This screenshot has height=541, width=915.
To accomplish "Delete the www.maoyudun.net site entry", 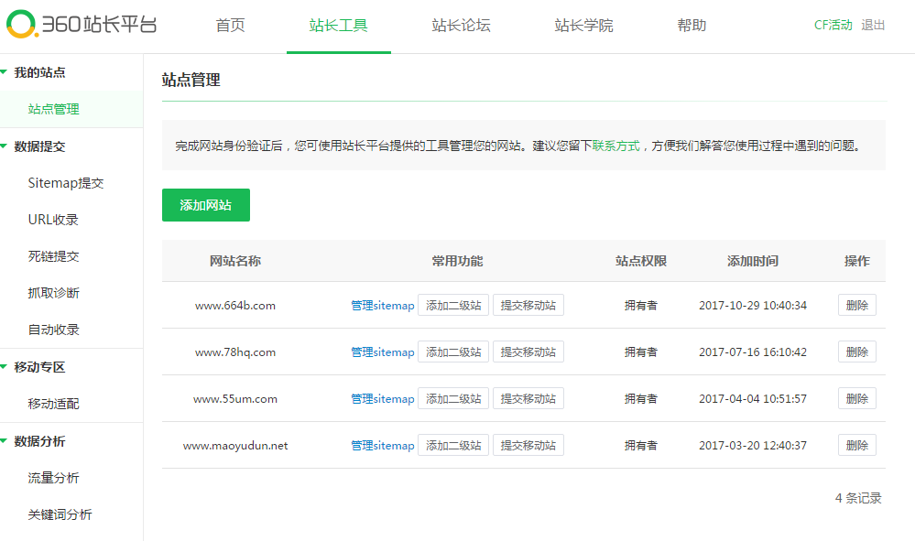I will click(x=856, y=446).
